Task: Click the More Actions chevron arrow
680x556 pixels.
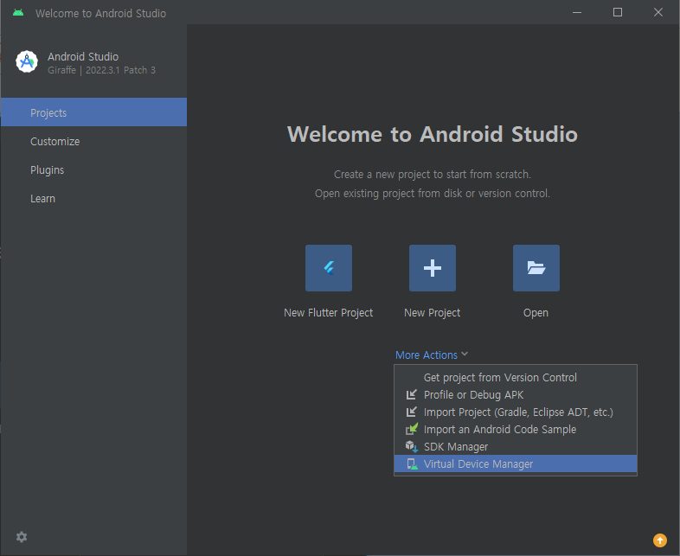Action: click(x=465, y=354)
